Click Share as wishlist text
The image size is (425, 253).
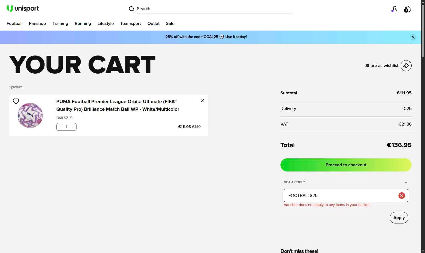[382, 66]
